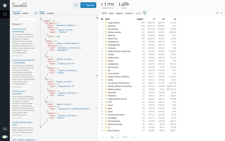Screen dimensions: 225x141
Task: Sort the table by weight column
Action: coord(140,19)
